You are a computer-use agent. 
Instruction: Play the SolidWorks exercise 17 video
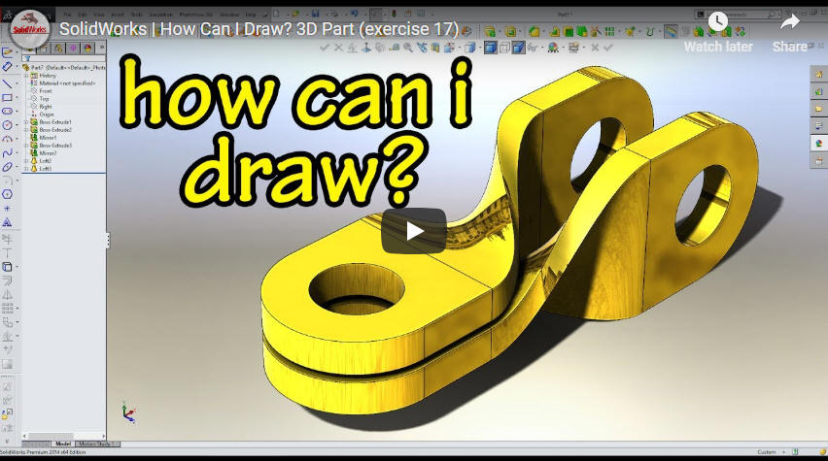click(414, 231)
